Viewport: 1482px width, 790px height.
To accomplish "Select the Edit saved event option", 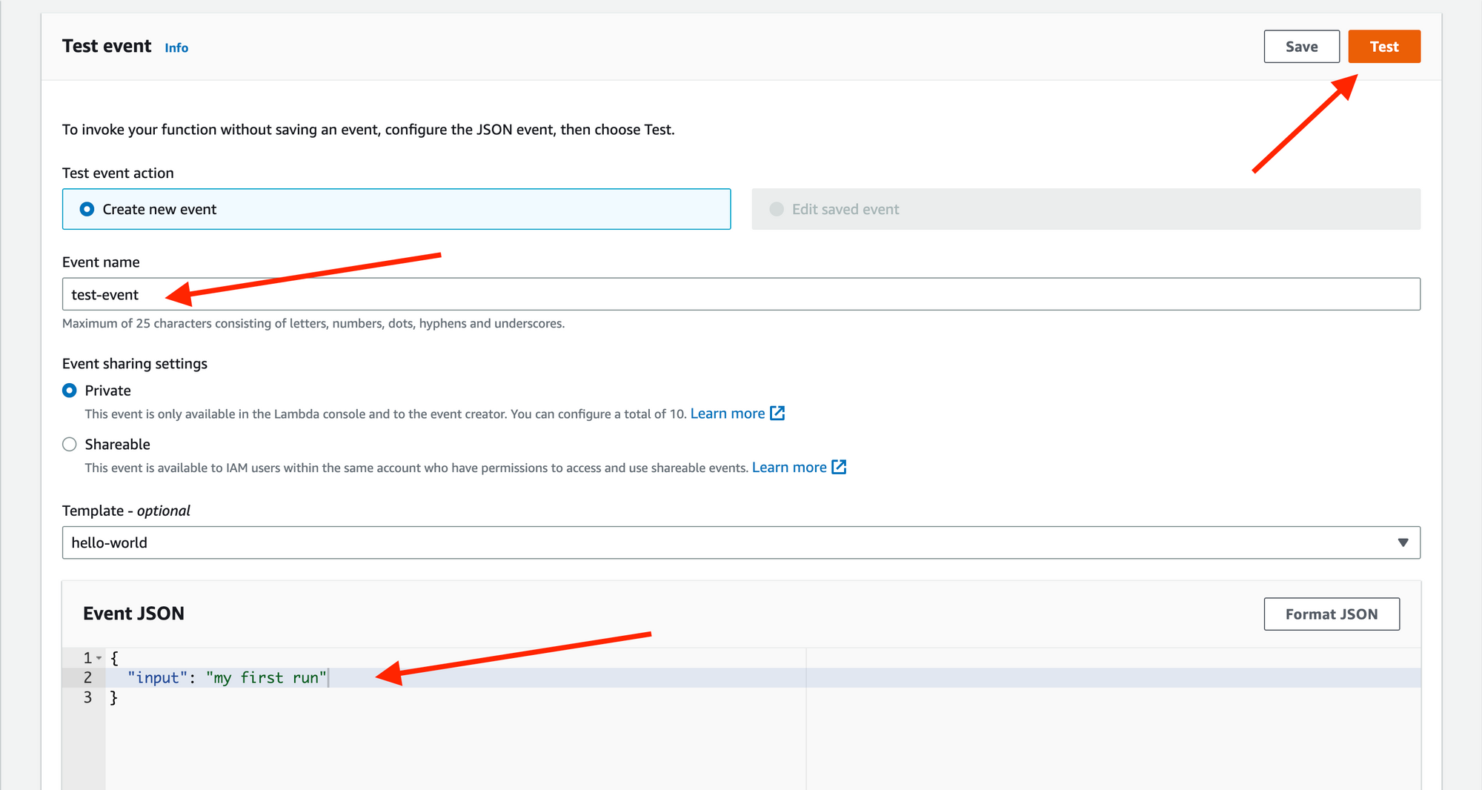I will point(1086,209).
